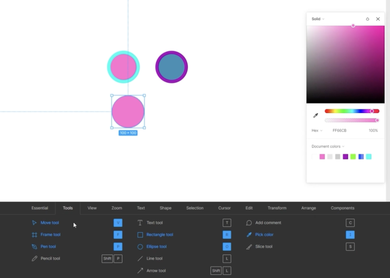390x278 pixels.
Task: Click the T shortcut key for Text tool
Action: pyautogui.click(x=227, y=223)
